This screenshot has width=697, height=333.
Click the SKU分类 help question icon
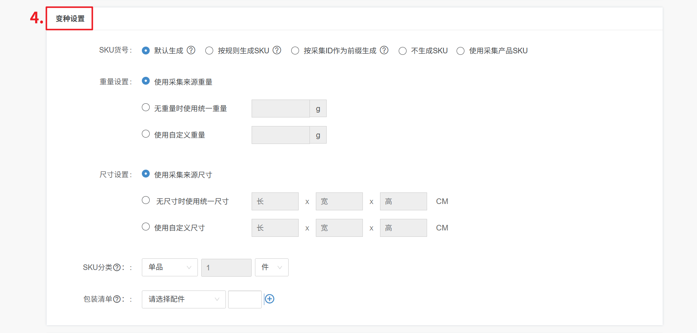point(117,267)
